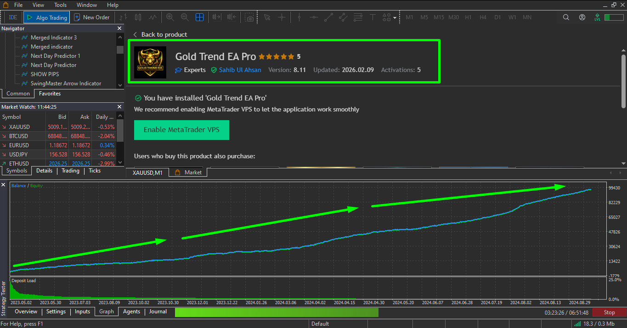Screen dimensions: 627x328
Task: Click Enable MetaTrader VPS button
Action: tap(181, 130)
